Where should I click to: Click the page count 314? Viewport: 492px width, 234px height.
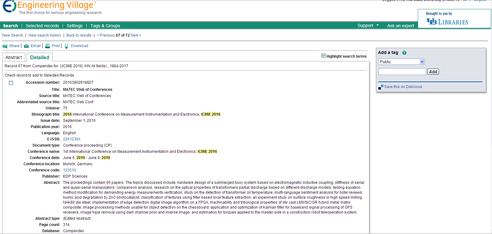66,225
